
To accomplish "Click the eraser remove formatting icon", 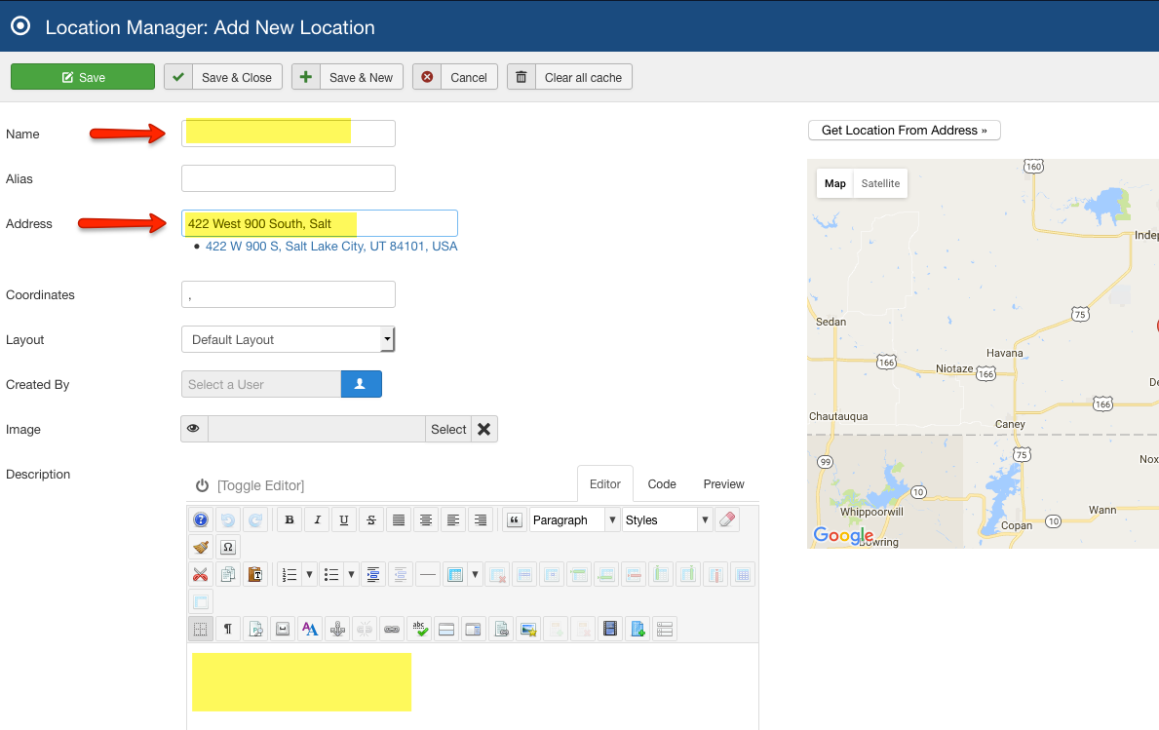I will [x=727, y=520].
